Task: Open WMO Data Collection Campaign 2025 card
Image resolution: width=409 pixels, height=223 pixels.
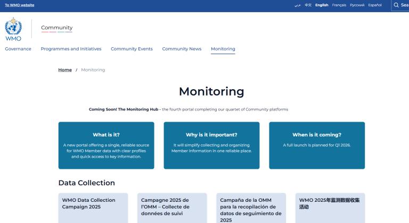Action: 93,208
